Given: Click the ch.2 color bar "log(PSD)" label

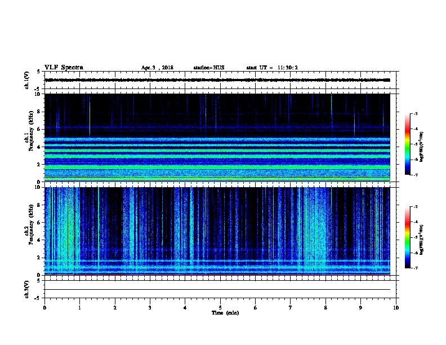Looking at the screenshot, I should pyautogui.click(x=422, y=240).
